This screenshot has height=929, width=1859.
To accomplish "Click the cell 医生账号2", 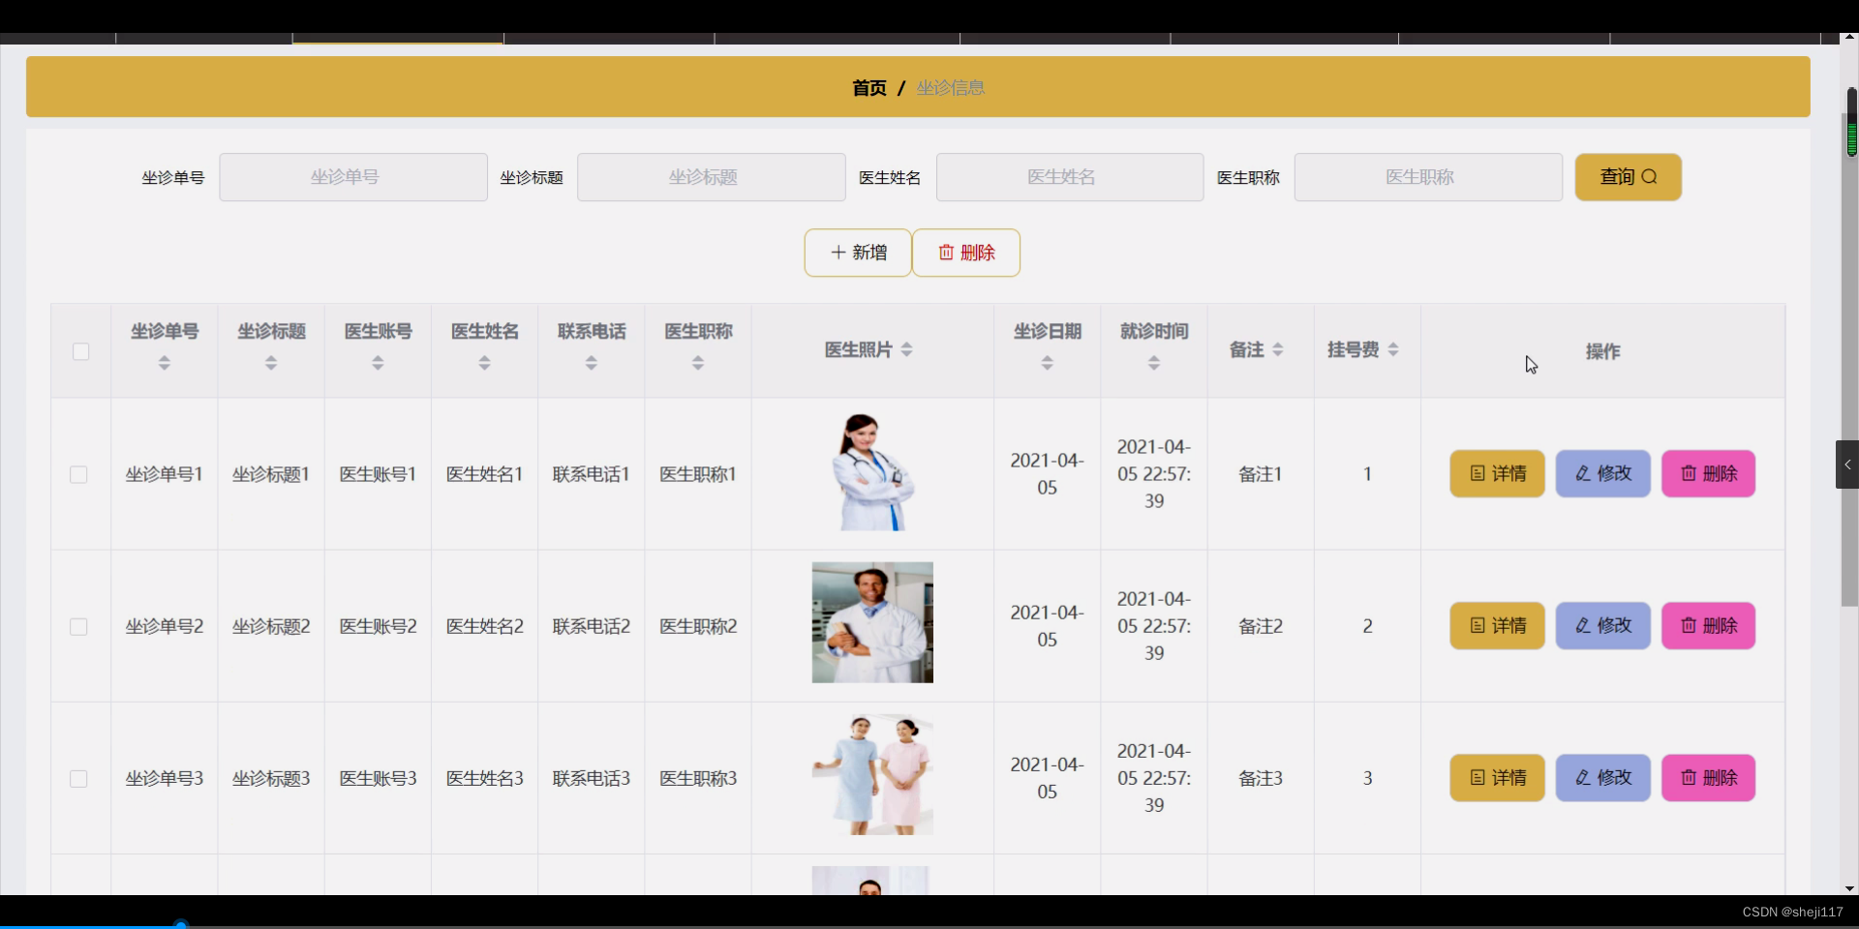I will click(x=378, y=626).
